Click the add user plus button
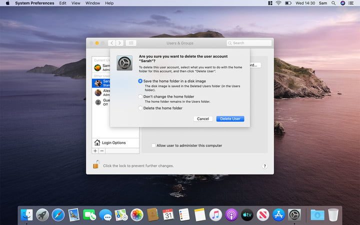 coord(95,150)
